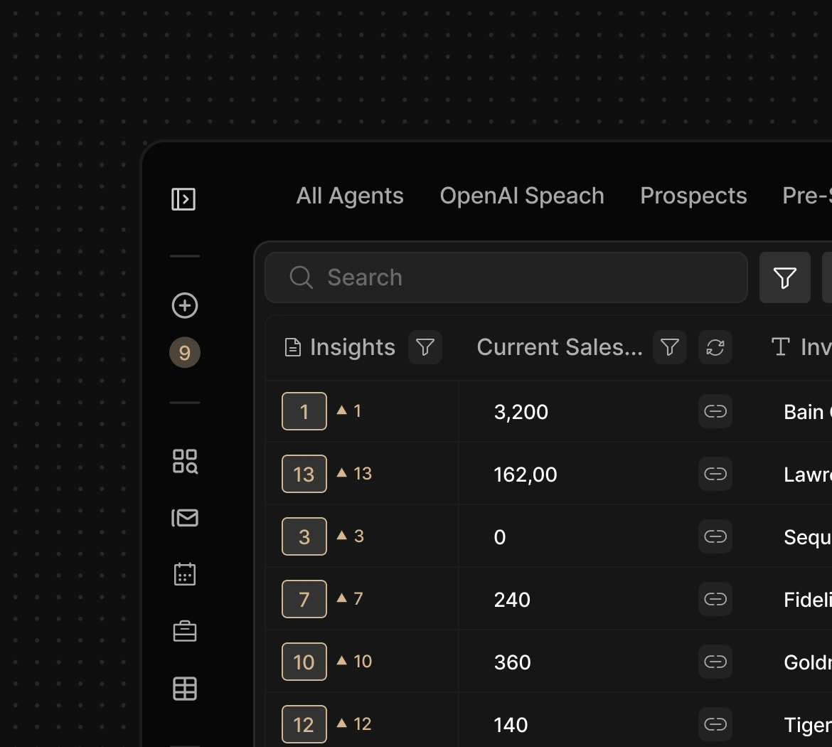Viewport: 832px width, 747px height.
Task: Switch to the All Agents tab
Action: click(350, 196)
